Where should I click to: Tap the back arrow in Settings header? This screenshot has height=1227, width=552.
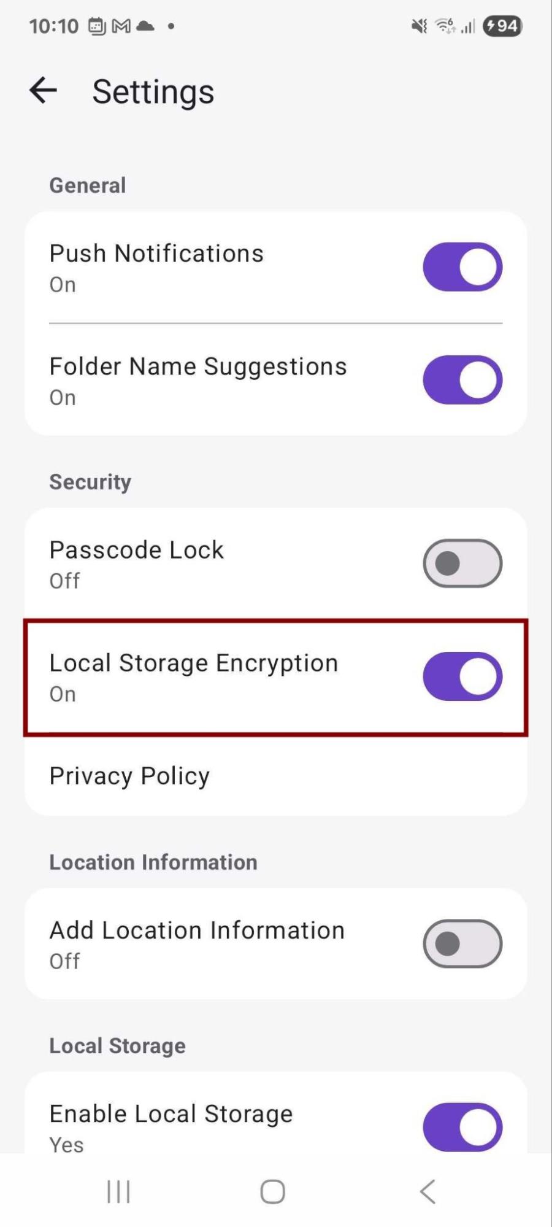point(43,91)
